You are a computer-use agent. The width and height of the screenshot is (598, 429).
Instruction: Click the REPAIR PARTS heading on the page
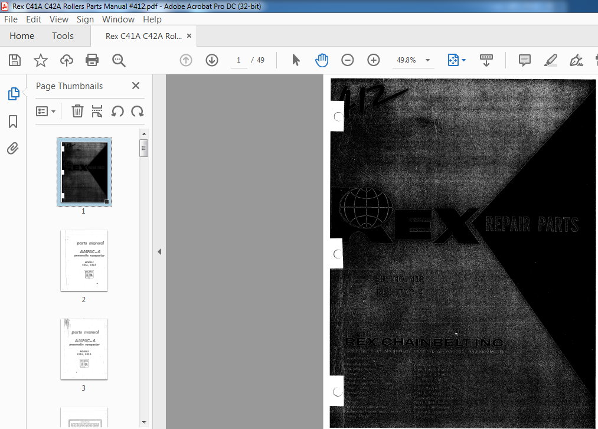(x=532, y=225)
